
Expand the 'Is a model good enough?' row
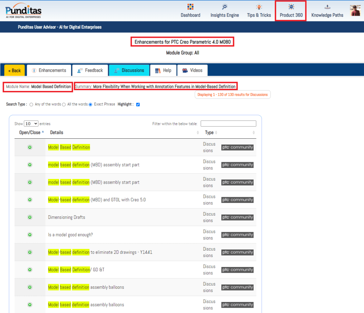30,235
